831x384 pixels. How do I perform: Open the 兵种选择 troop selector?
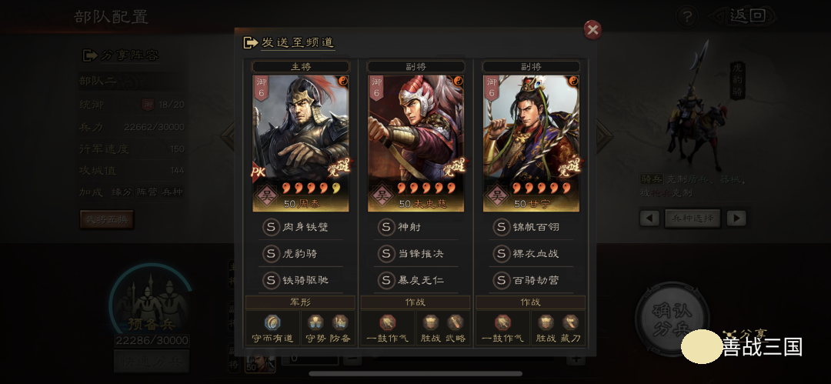point(692,218)
